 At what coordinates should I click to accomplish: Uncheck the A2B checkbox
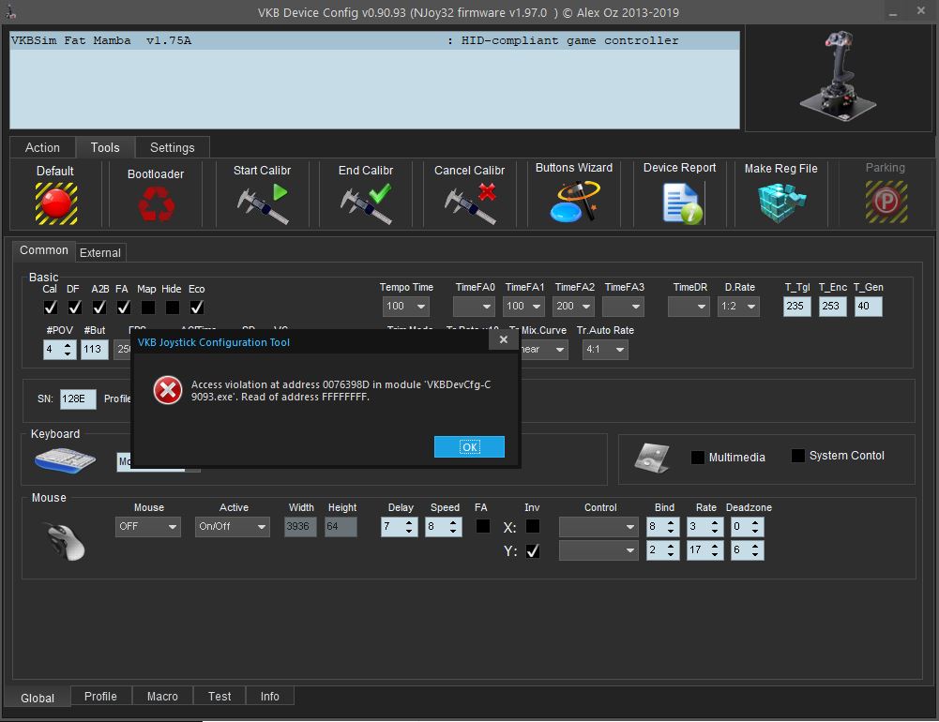tap(99, 308)
